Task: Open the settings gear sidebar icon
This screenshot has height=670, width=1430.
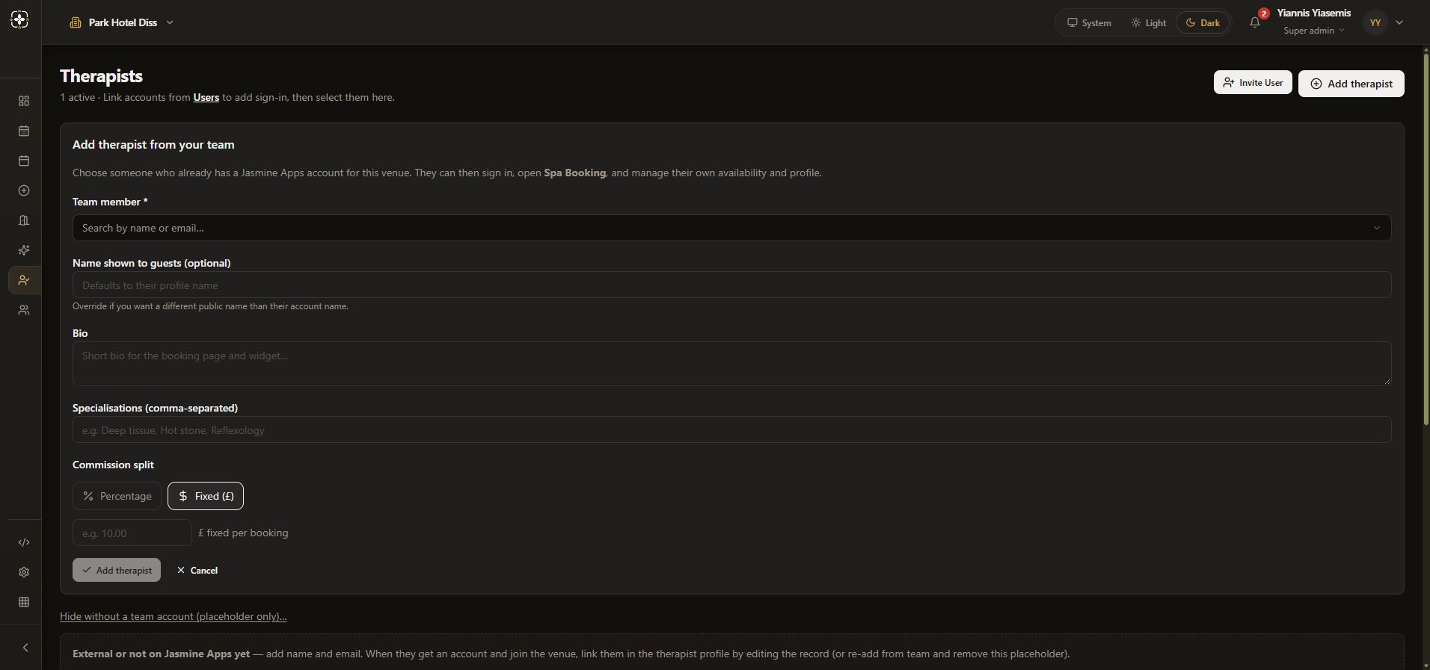Action: tap(24, 572)
